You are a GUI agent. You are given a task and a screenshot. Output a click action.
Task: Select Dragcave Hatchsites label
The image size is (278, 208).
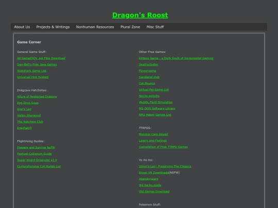pos(32,90)
